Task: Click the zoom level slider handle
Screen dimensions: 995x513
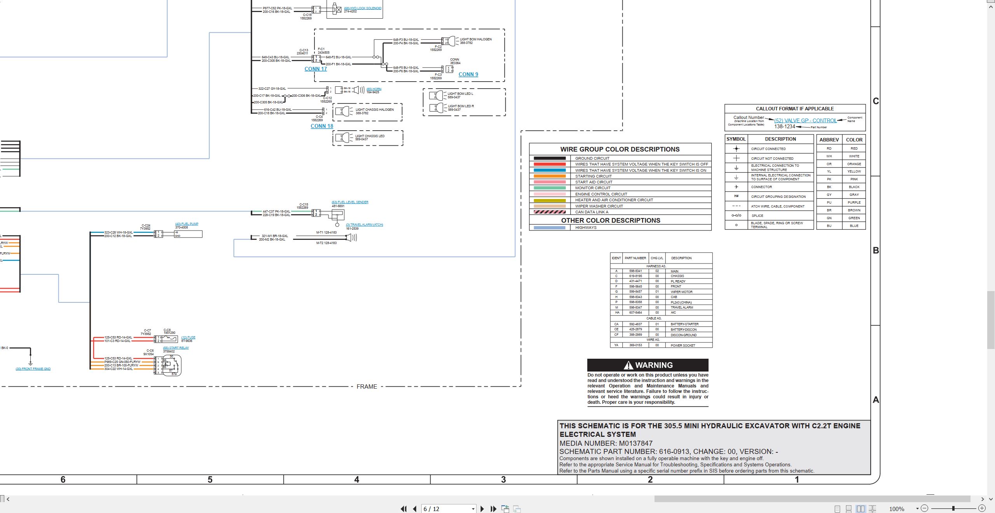Action: coord(953,508)
